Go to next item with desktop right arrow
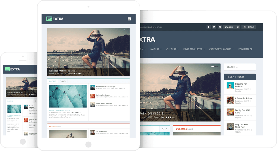The width and height of the screenshot is (277, 151). coord(166,129)
